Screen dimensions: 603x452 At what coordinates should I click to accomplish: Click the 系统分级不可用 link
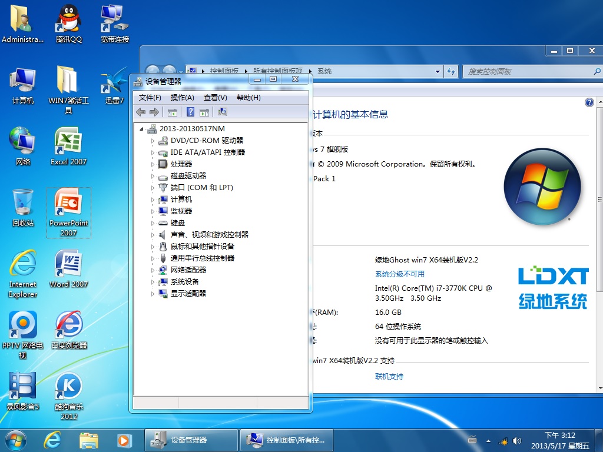pos(400,274)
